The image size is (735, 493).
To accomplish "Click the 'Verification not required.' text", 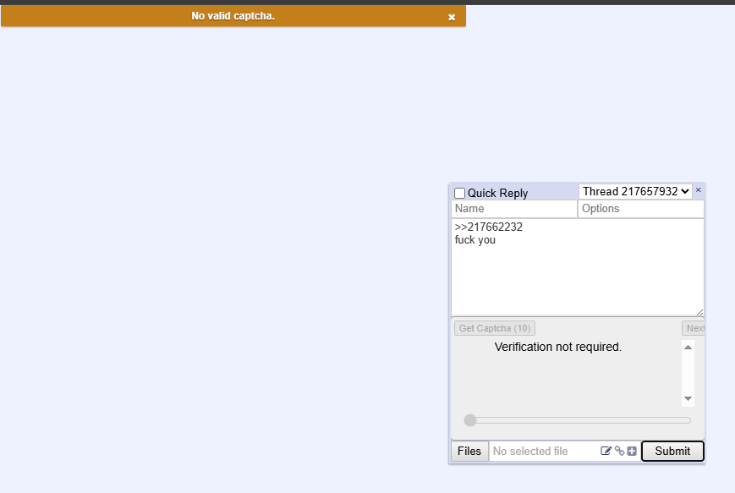I will pos(558,347).
